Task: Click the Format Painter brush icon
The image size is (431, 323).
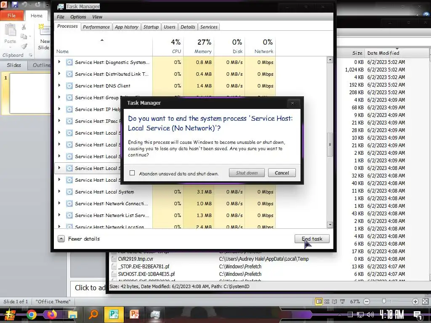Action: tap(24, 46)
